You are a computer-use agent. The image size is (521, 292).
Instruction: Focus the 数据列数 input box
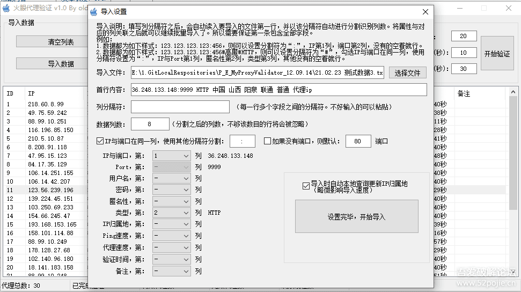pos(150,124)
